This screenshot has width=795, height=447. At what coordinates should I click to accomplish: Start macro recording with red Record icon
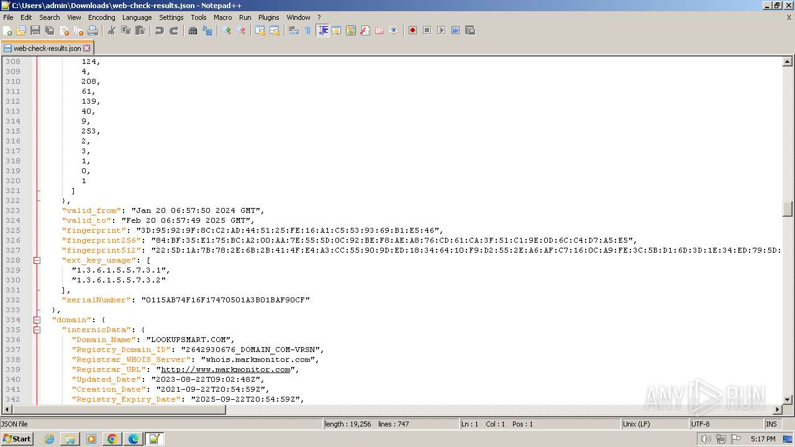coord(412,30)
